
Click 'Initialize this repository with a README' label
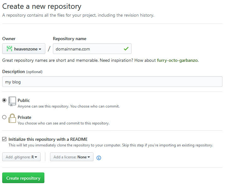[48, 139]
